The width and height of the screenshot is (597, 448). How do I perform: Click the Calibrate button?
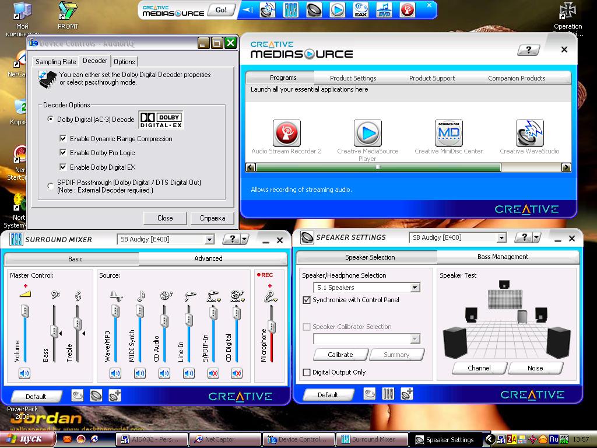340,355
